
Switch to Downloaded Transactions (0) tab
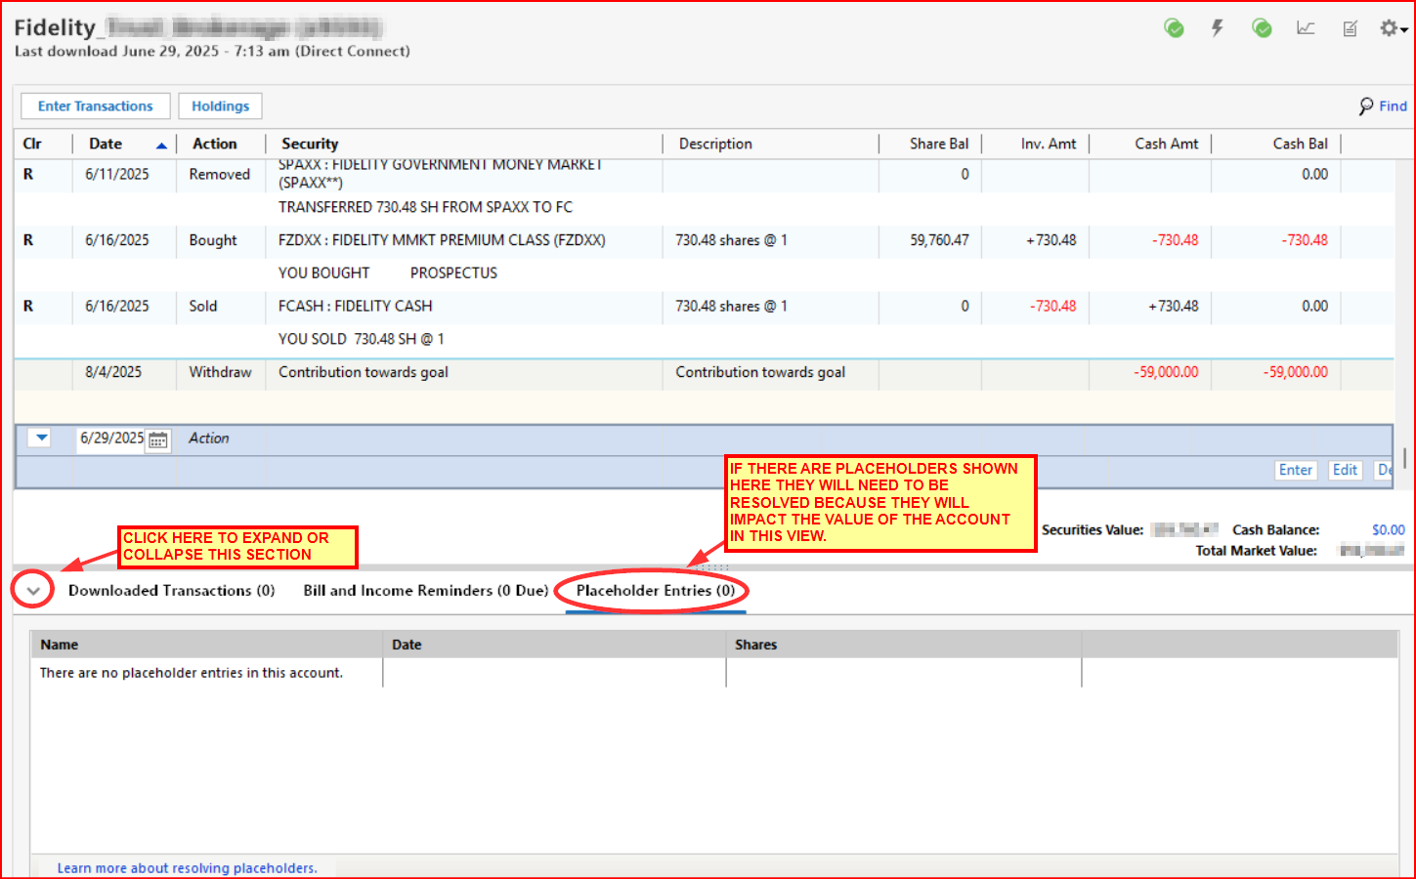click(x=171, y=591)
